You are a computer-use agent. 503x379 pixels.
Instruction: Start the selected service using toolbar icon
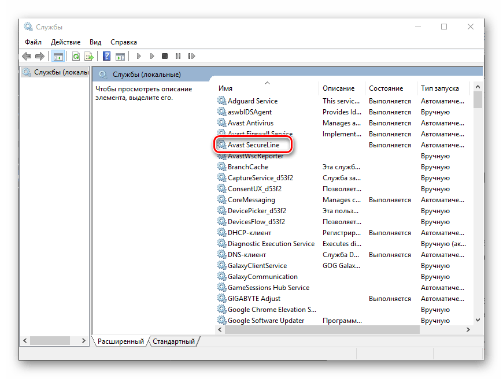pyautogui.click(x=139, y=56)
